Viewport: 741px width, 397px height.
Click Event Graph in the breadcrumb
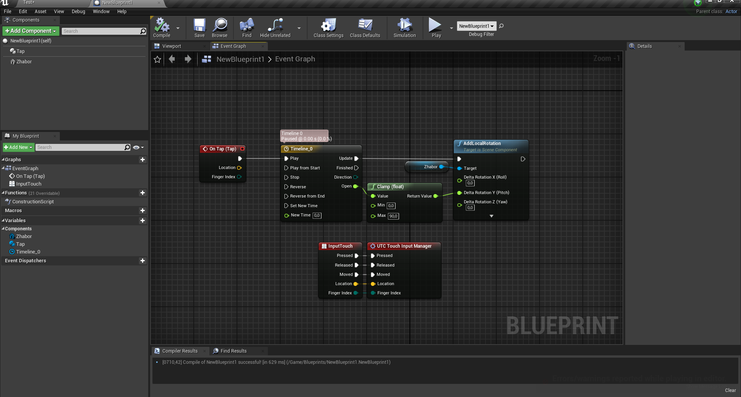(x=295, y=59)
